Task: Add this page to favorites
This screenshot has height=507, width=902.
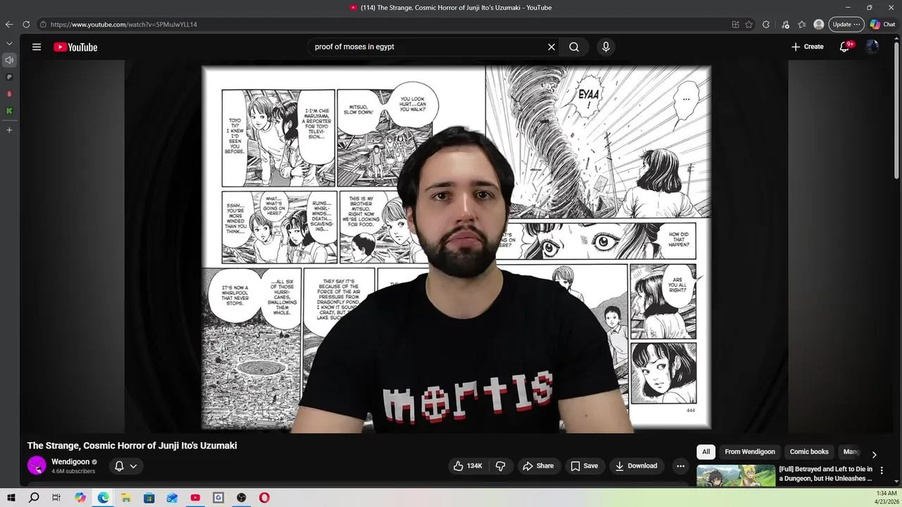Action: coord(749,25)
